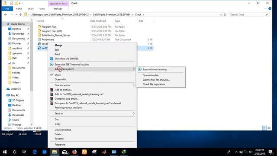Add to sw2019_network_serials_licensing.rar
Screen dimensions: 277x156
[79, 94]
